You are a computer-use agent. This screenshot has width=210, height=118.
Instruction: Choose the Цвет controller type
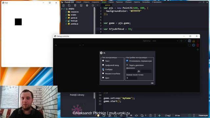pyautogui.click(x=103, y=78)
